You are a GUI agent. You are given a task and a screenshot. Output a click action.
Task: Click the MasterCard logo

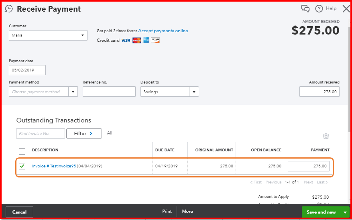tap(137, 41)
